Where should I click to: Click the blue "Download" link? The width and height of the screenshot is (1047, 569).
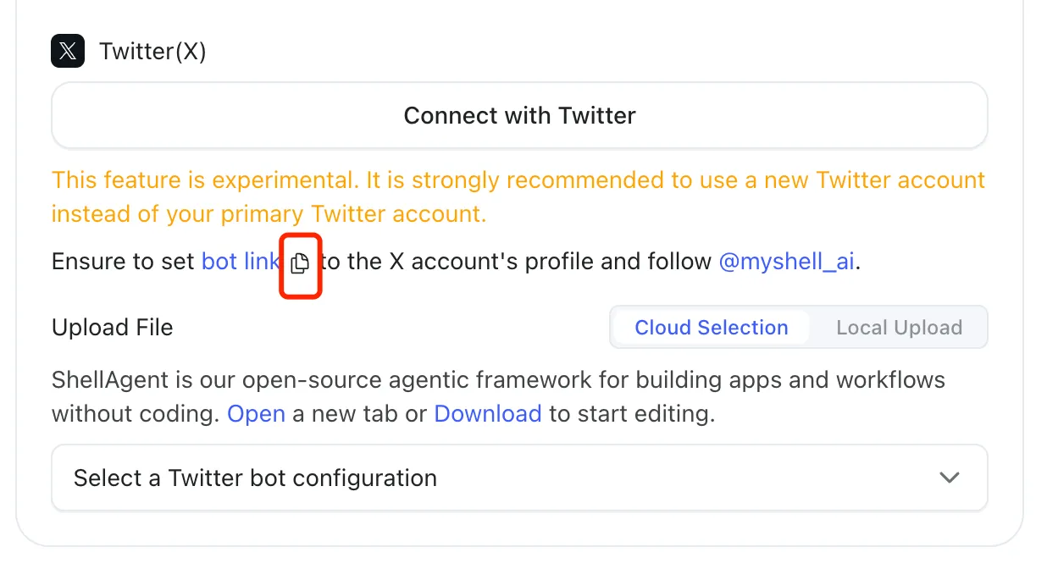pyautogui.click(x=487, y=414)
